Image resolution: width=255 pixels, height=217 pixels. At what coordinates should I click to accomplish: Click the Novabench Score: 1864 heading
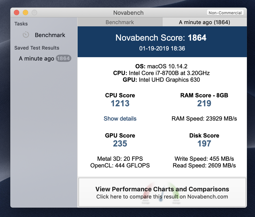pos(161,38)
